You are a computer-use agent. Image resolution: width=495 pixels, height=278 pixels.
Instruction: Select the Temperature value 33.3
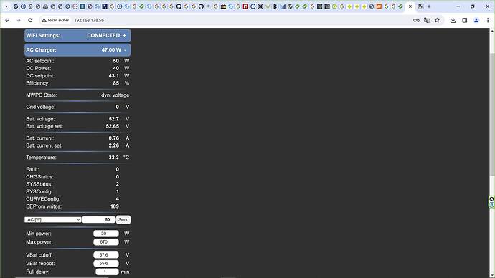[113, 158]
